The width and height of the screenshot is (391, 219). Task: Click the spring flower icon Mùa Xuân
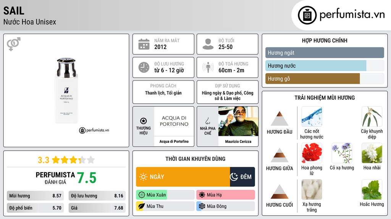tap(141, 195)
